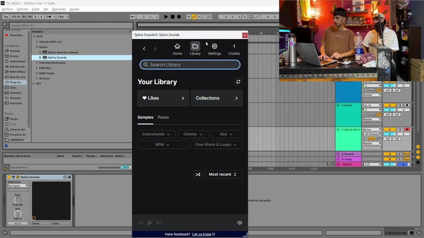The height and width of the screenshot is (238, 424).
Task: Open the Archivo menu
Action: point(7,9)
